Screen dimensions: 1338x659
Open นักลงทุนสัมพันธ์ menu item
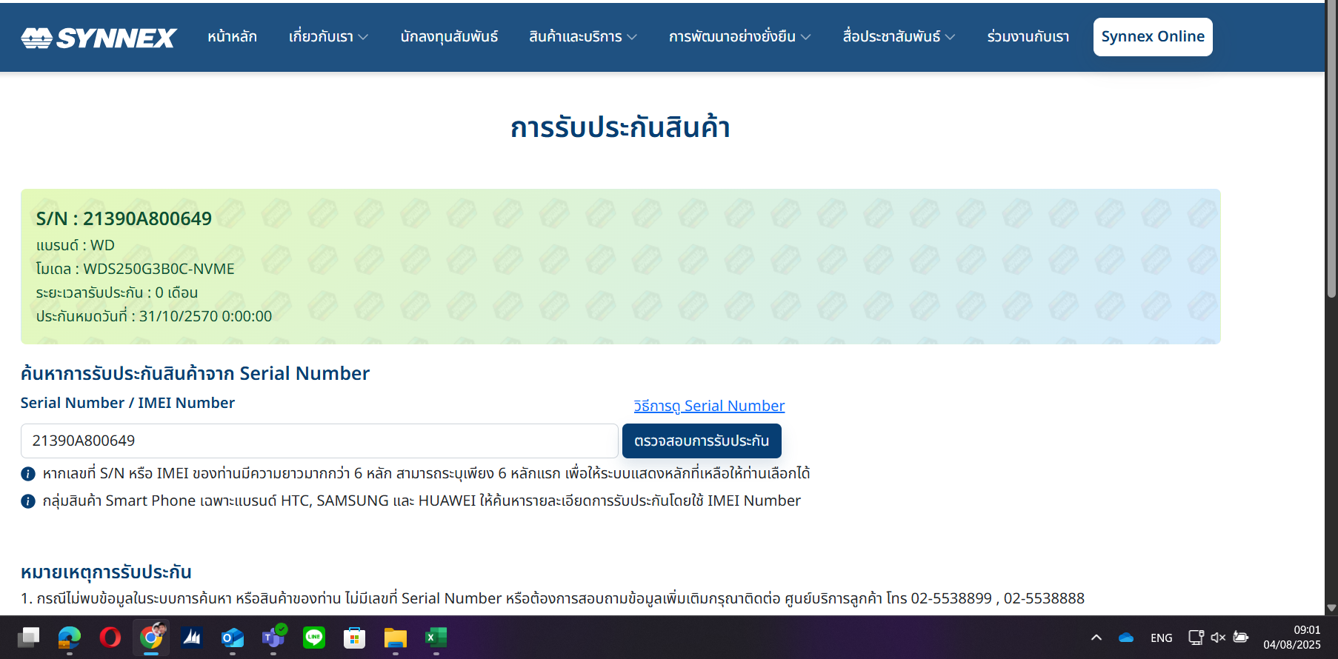pos(449,37)
